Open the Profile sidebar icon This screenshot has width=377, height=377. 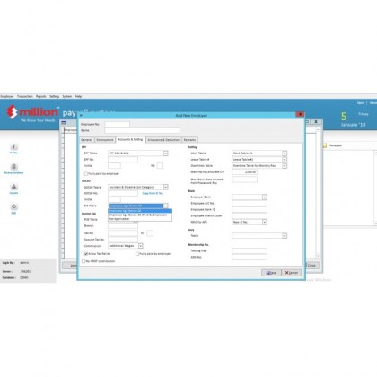13,147
